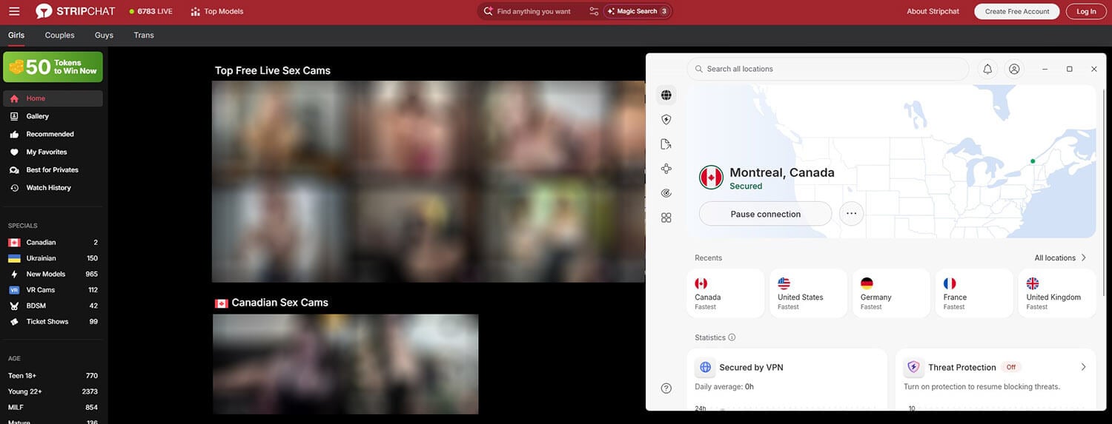Open the shield icon in VPN sidebar
Screen dimensions: 1112x424
666,119
